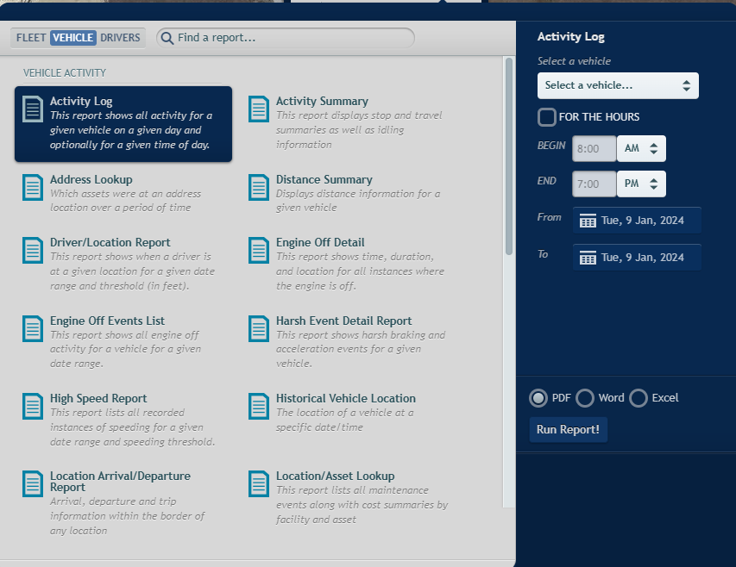The image size is (736, 567).
Task: Select the Word output format
Action: pos(585,398)
